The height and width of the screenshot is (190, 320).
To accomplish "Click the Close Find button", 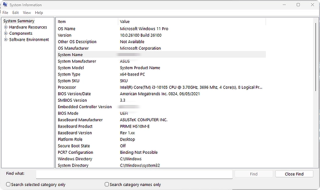I will [x=294, y=174].
